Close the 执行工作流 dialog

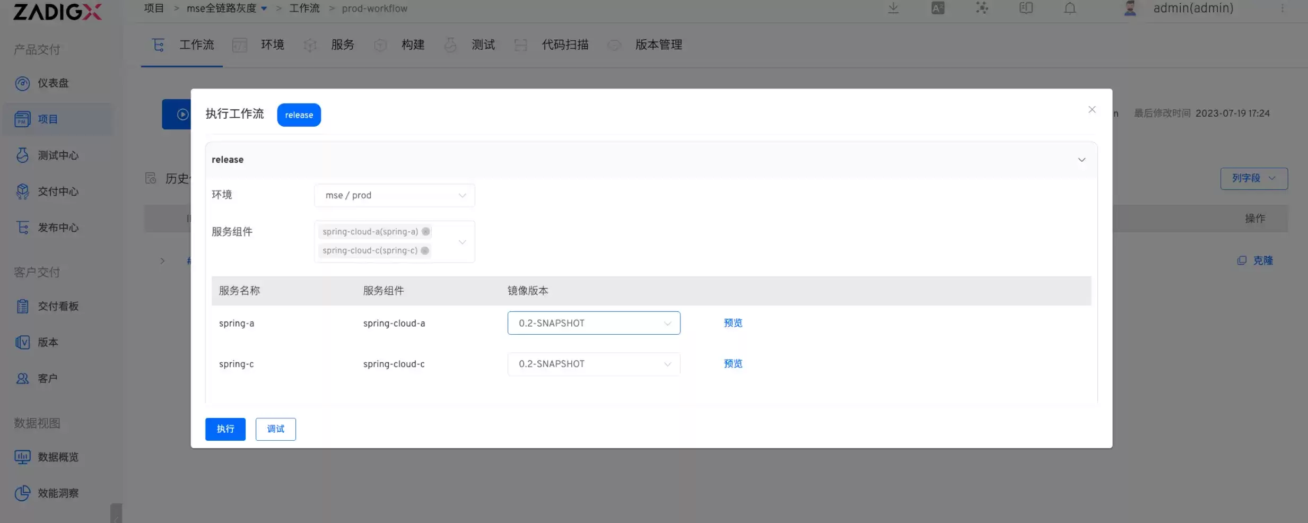tap(1092, 109)
